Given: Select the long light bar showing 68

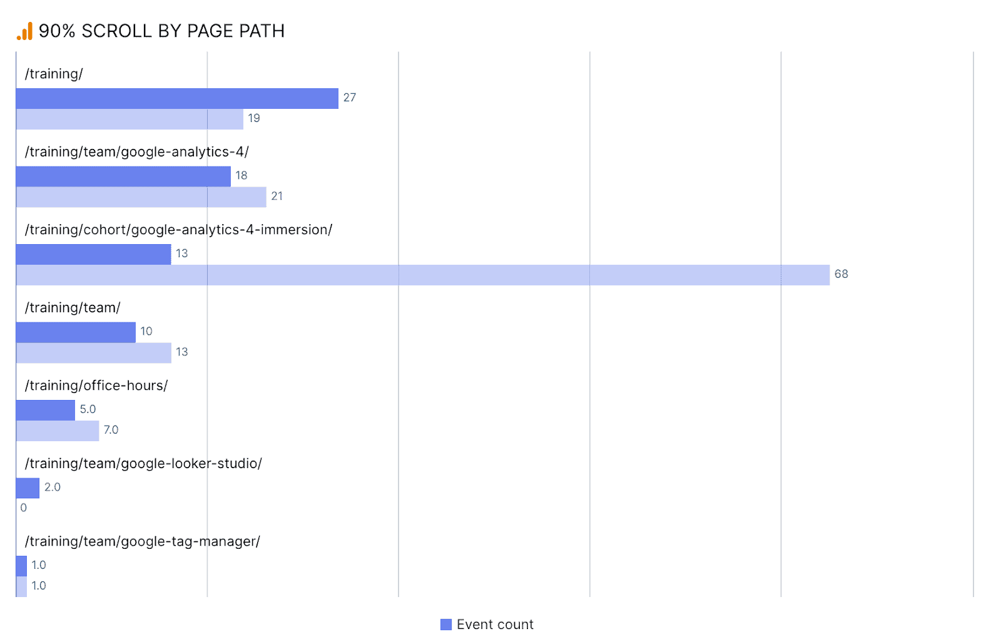Looking at the screenshot, I should (x=423, y=275).
